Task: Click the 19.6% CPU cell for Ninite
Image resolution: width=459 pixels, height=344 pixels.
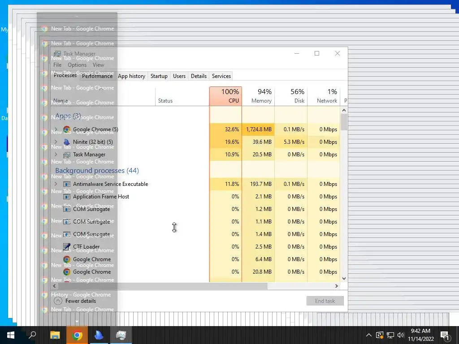Action: pyautogui.click(x=226, y=142)
